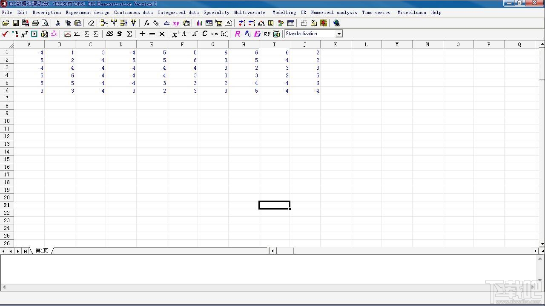Click the plus addition icon
Screen dimensions: 545x306
(x=142, y=34)
